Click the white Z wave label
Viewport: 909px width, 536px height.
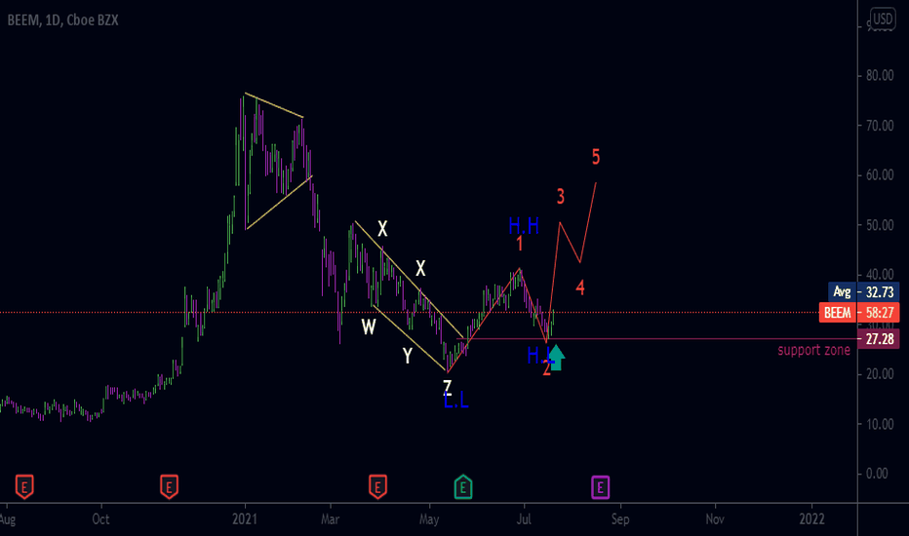pyautogui.click(x=447, y=387)
